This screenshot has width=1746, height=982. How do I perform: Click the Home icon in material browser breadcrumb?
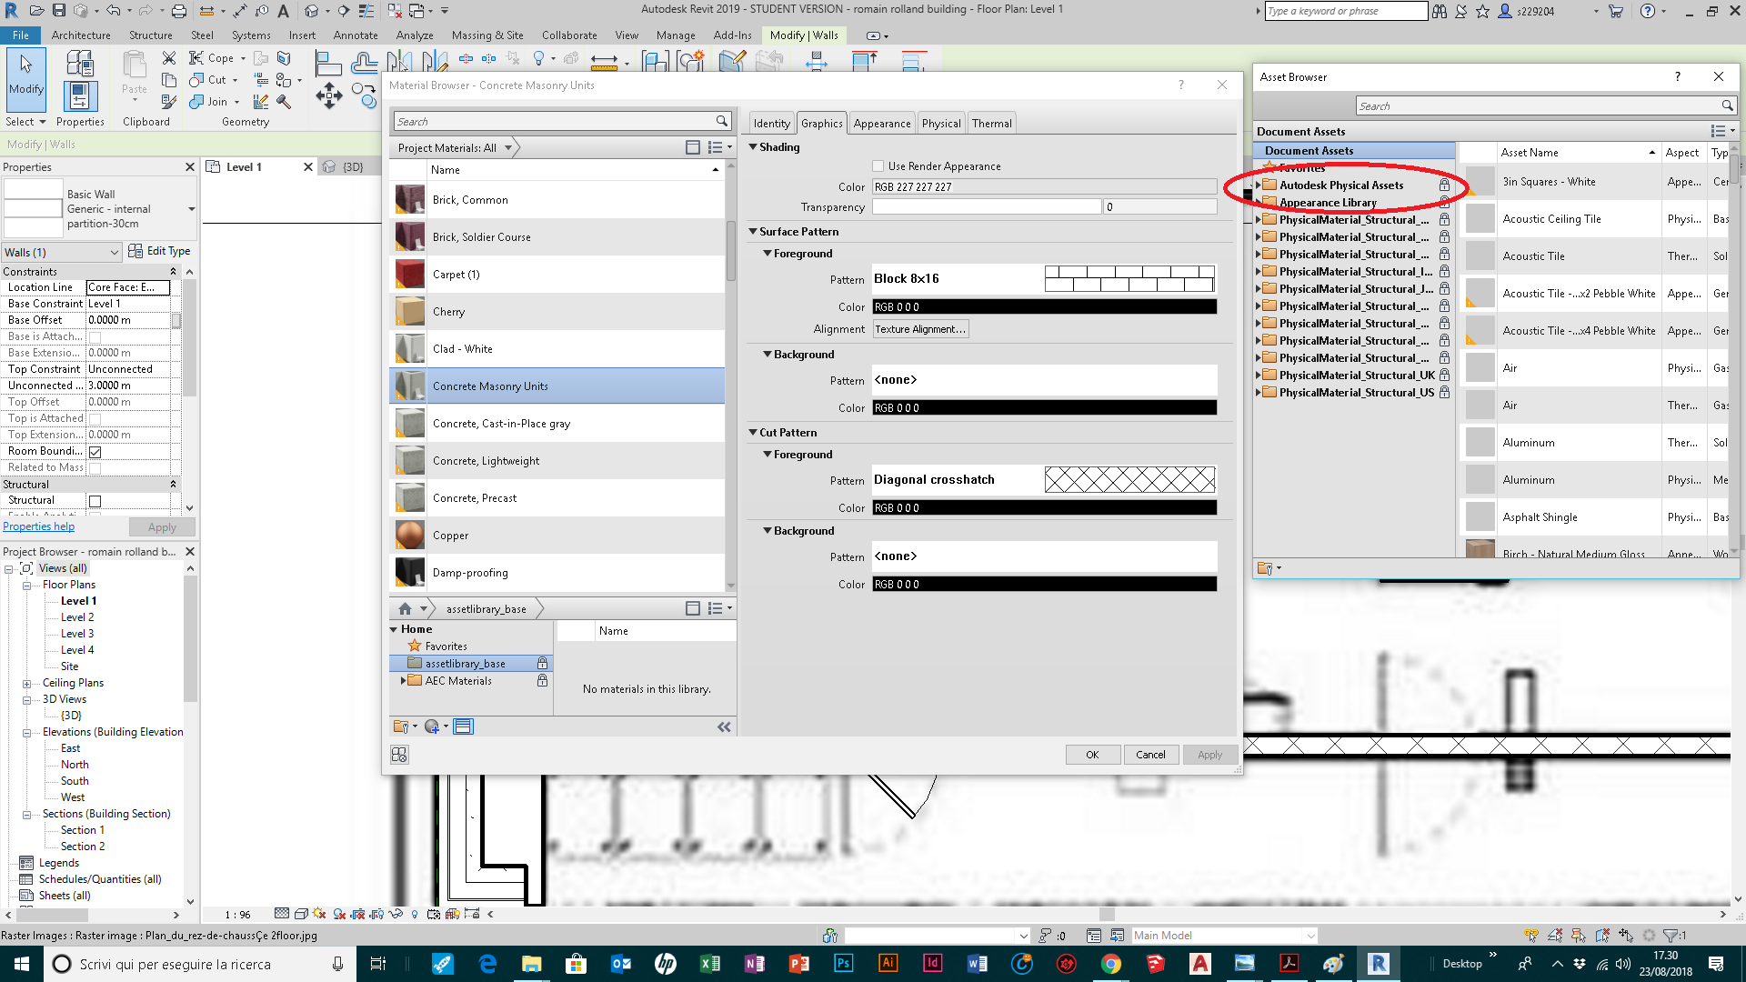pos(406,608)
